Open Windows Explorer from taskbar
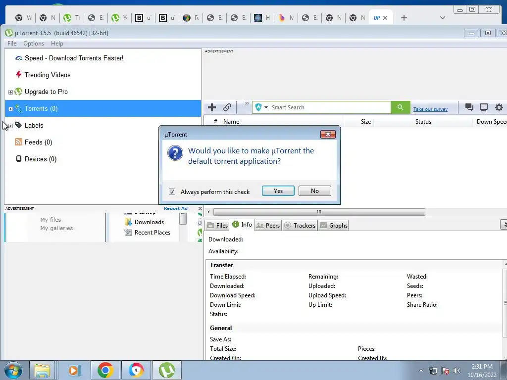Viewport: 507px width, 380px height. 42,370
